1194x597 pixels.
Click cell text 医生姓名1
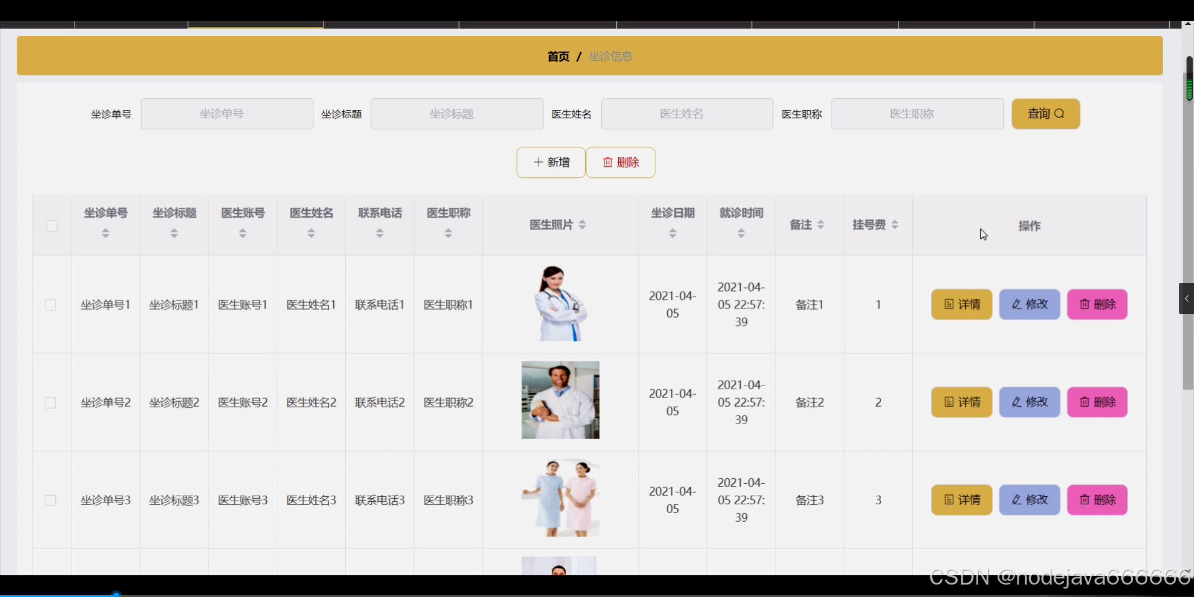(x=311, y=305)
